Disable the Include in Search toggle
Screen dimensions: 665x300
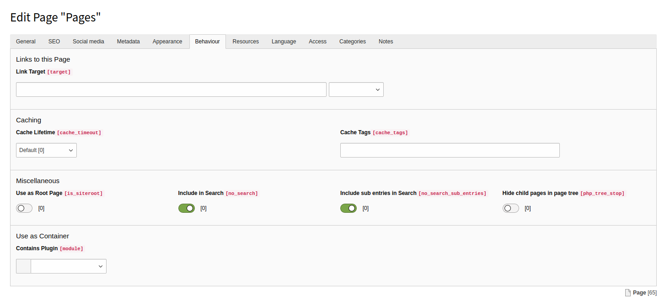point(187,208)
